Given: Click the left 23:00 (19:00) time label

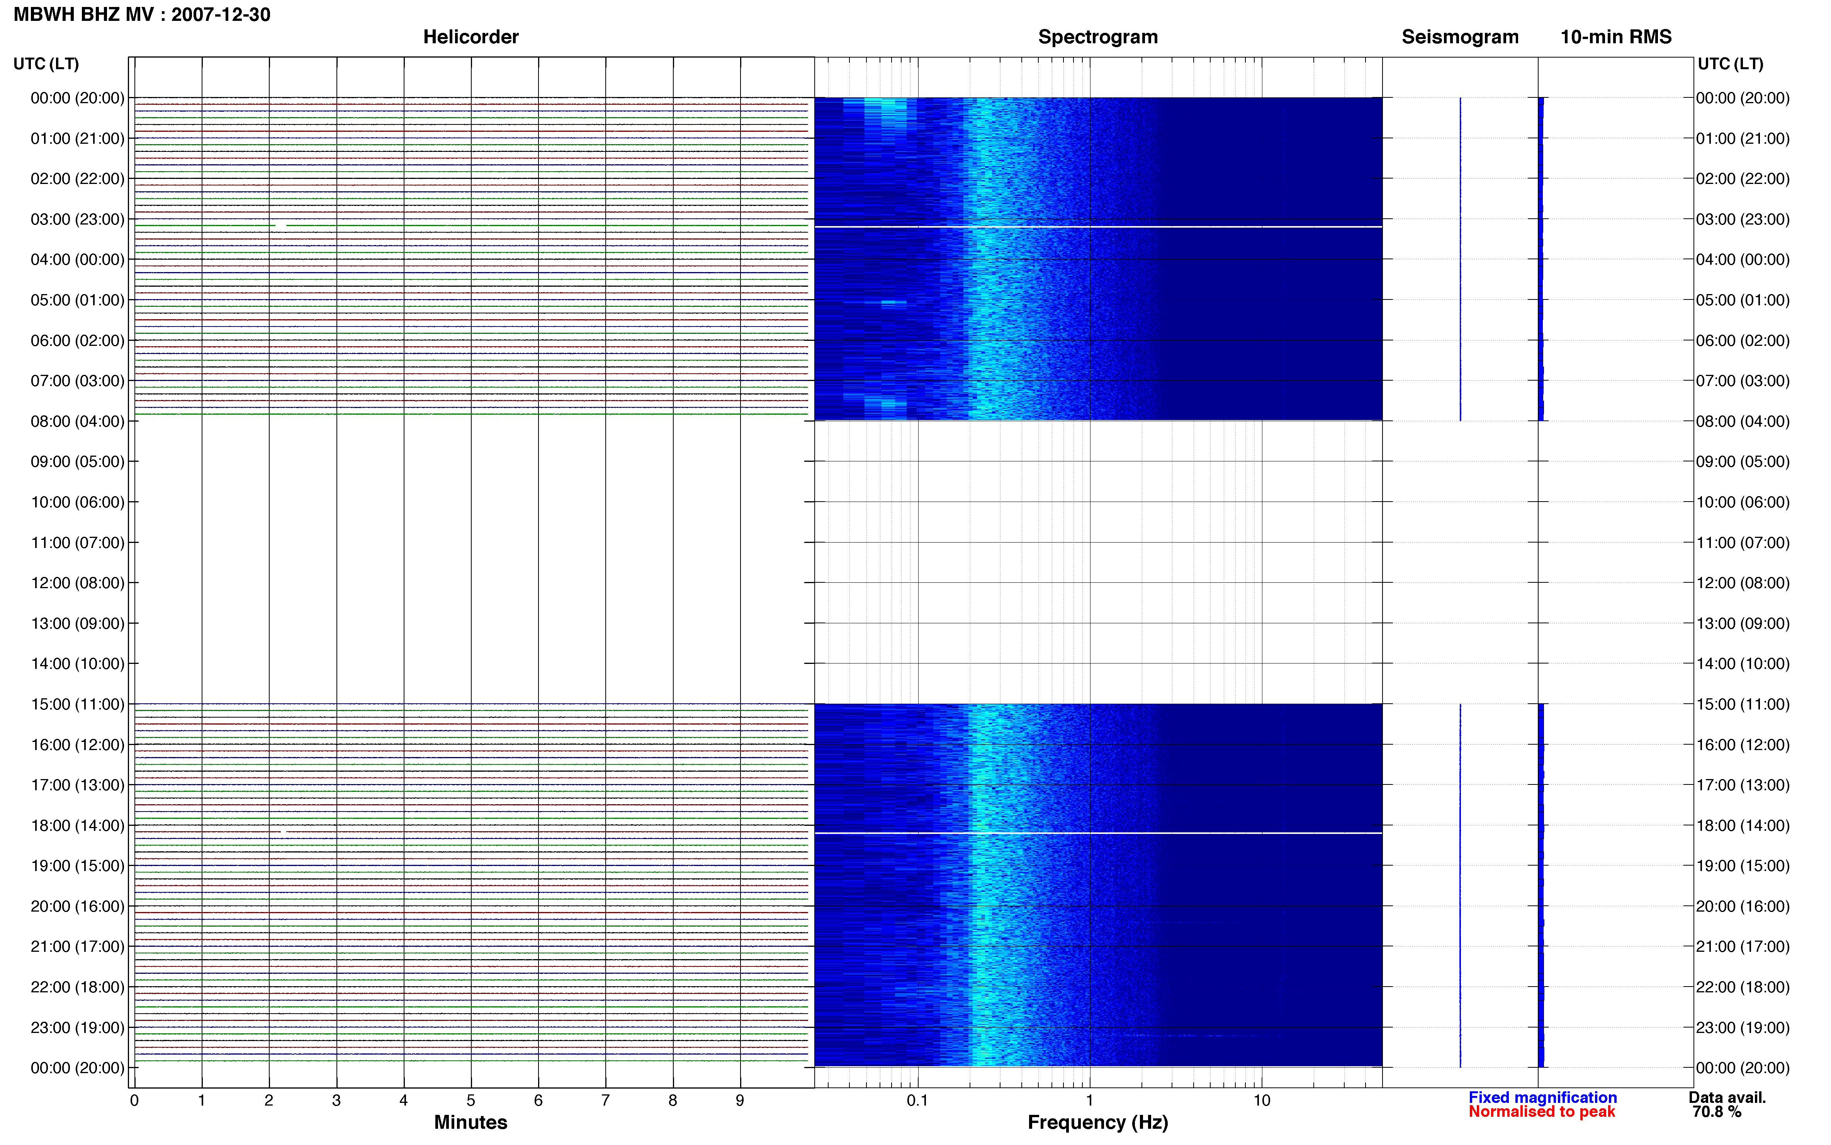Looking at the screenshot, I should 77,1028.
